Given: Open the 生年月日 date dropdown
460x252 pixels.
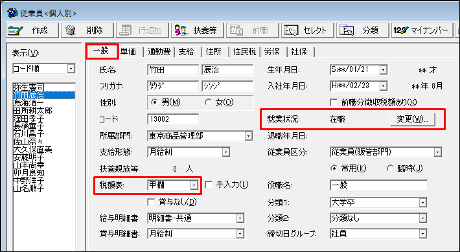Looking at the screenshot, I should coord(383,70).
